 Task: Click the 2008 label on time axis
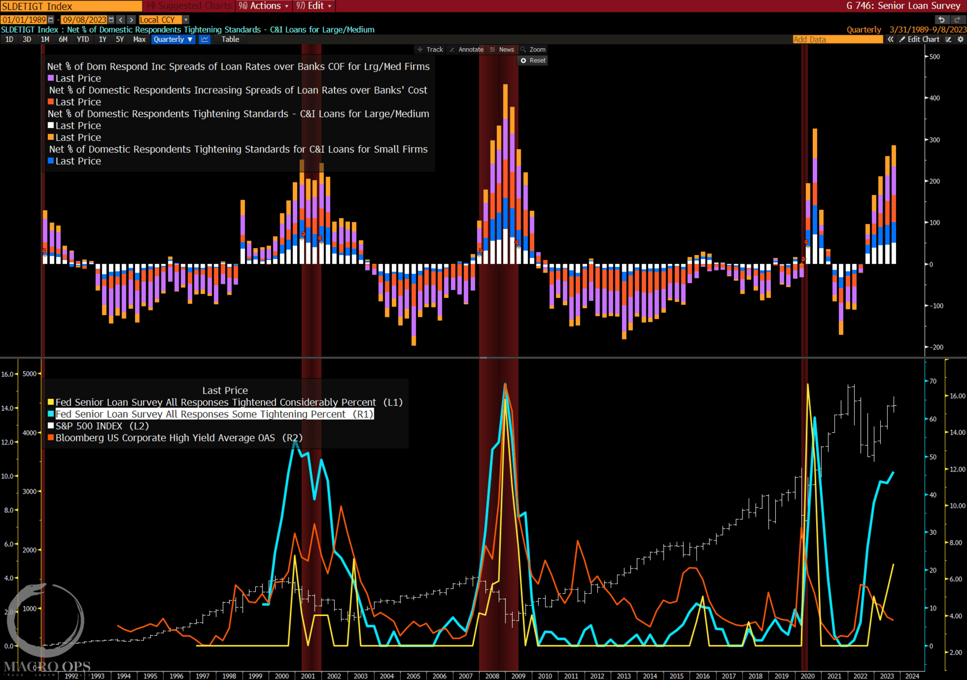point(492,676)
